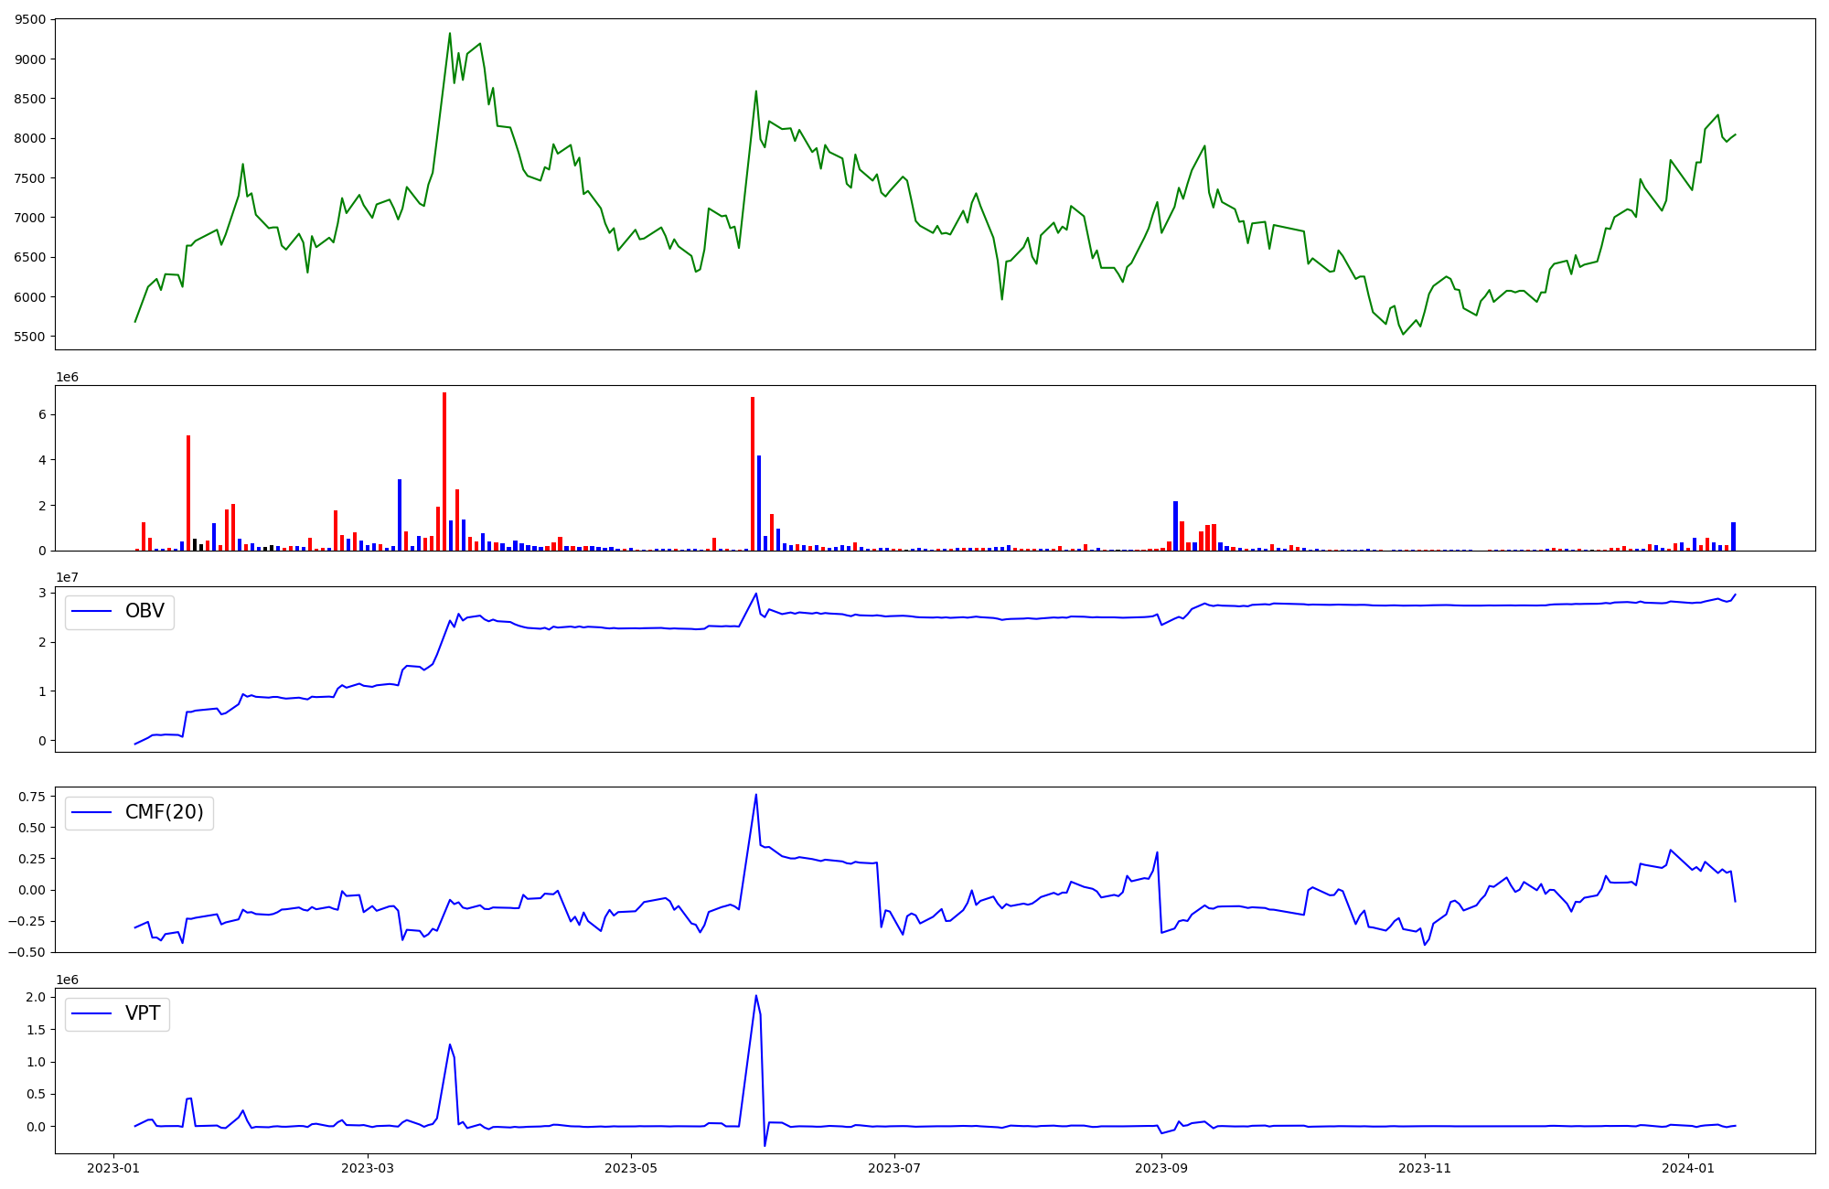Click the 2023-11 x-axis tick label

(x=1424, y=1168)
